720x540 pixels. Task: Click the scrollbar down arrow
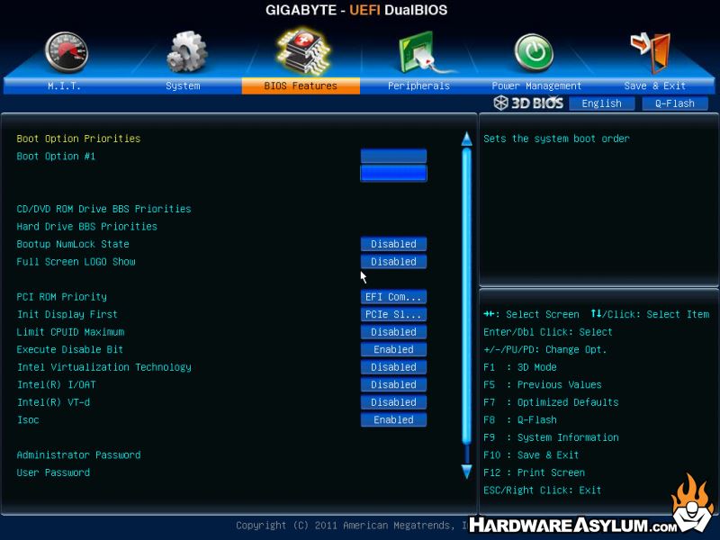466,472
